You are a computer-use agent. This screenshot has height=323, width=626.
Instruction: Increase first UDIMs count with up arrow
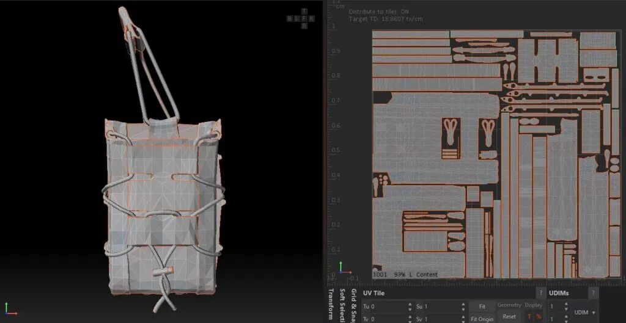tap(566, 304)
